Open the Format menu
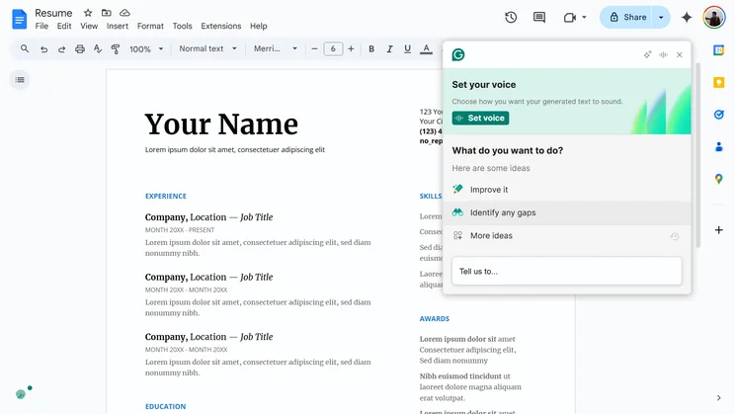Screen dimensions: 735x414 pyautogui.click(x=150, y=27)
